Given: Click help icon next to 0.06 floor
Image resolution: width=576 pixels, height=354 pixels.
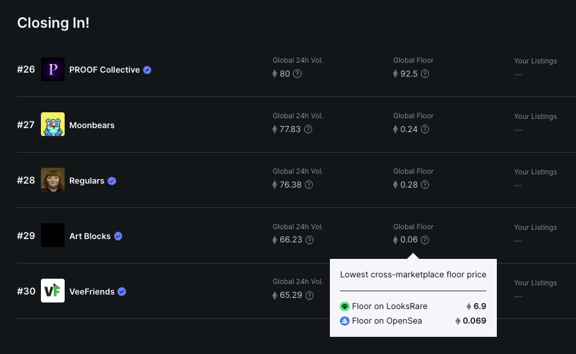Looking at the screenshot, I should [425, 240].
